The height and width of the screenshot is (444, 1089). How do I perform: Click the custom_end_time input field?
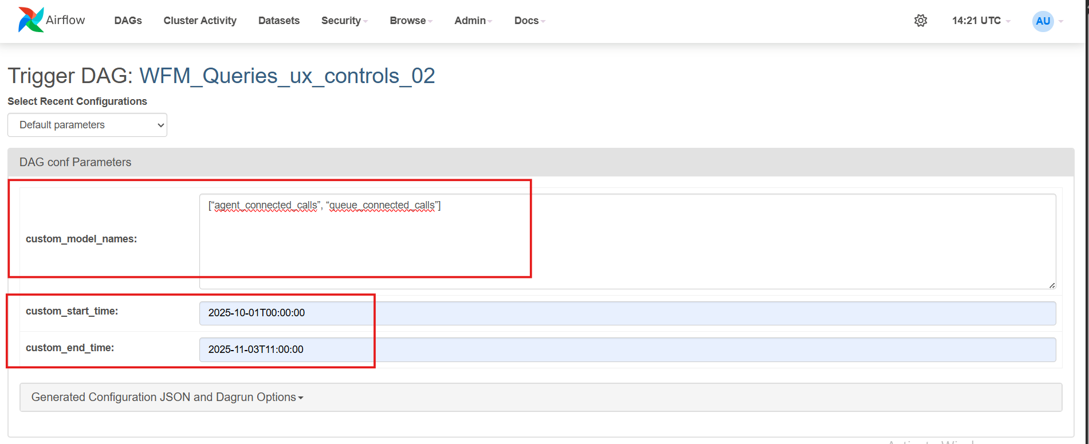[x=627, y=349]
